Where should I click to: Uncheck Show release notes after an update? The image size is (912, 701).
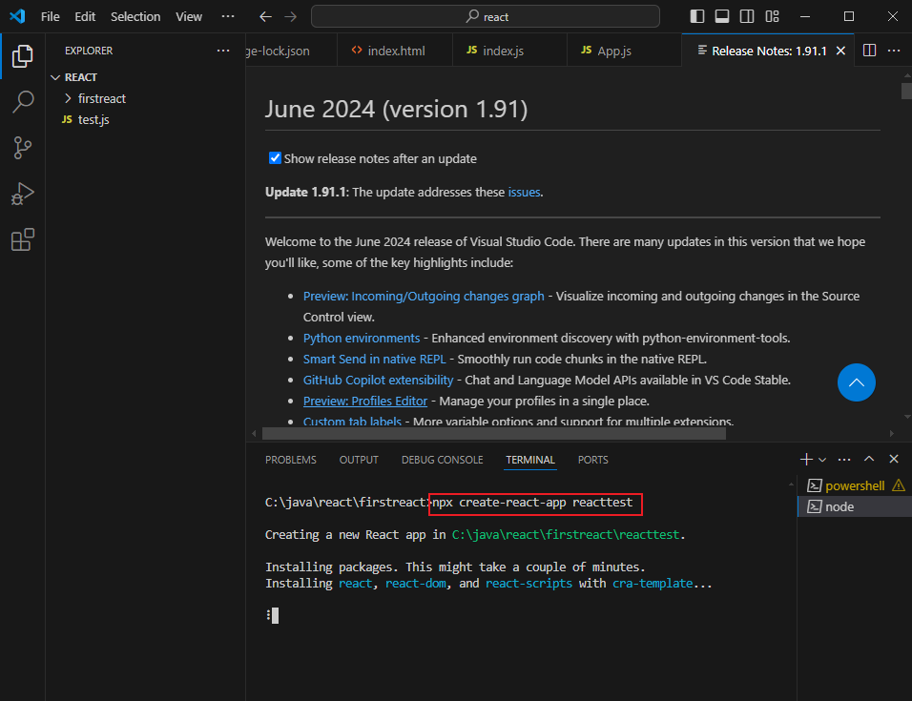[x=275, y=158]
